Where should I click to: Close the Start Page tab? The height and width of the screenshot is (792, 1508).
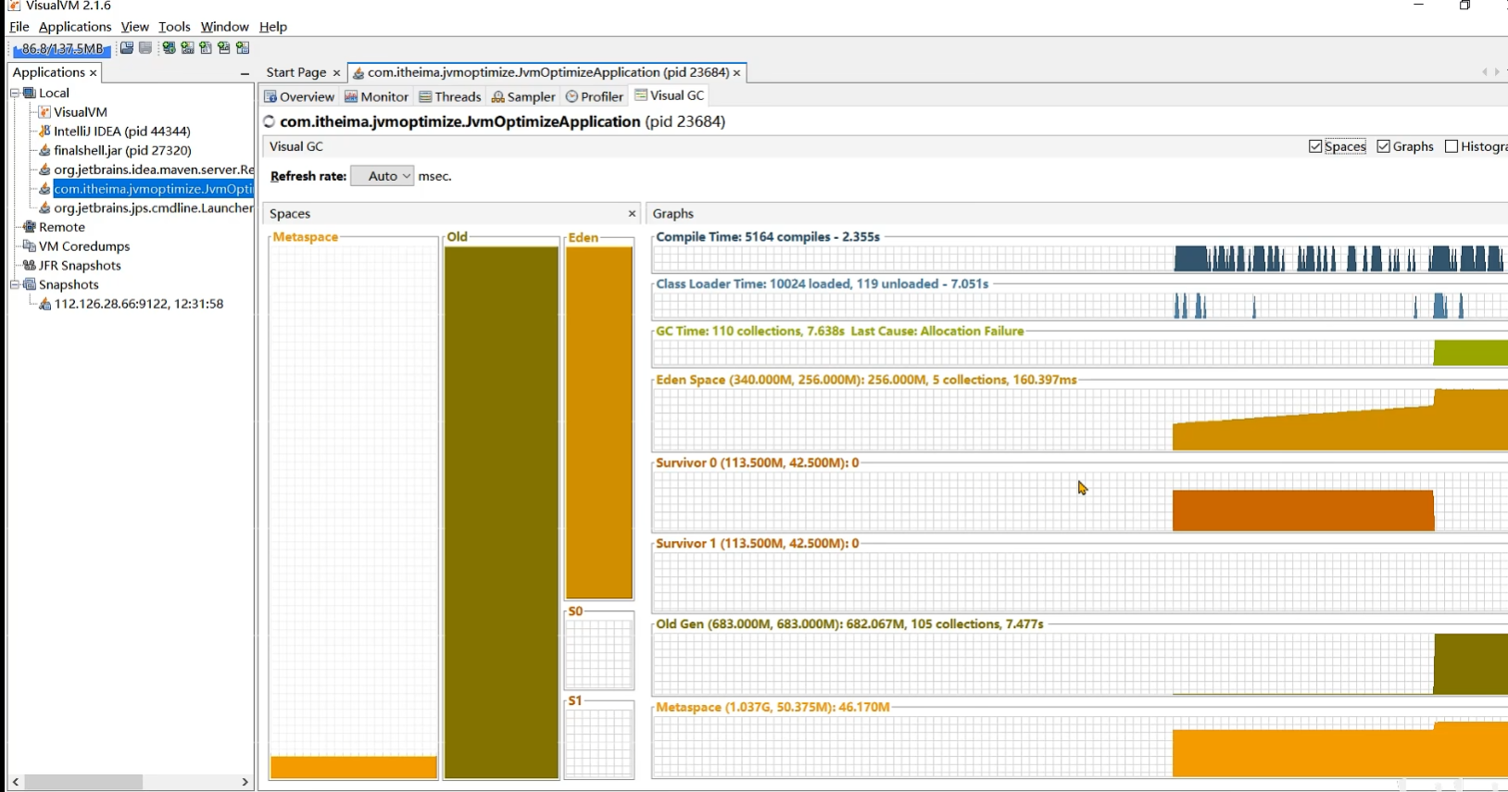(336, 72)
